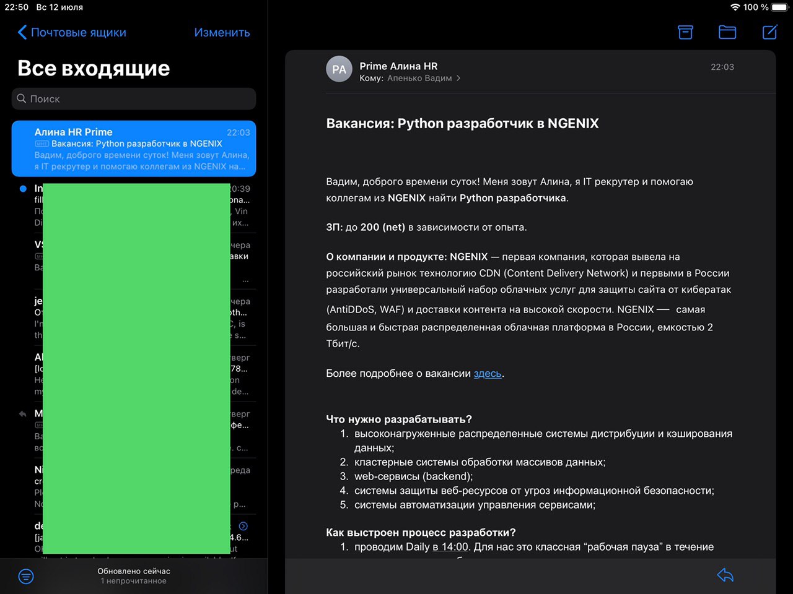Move message to a folder

(727, 32)
